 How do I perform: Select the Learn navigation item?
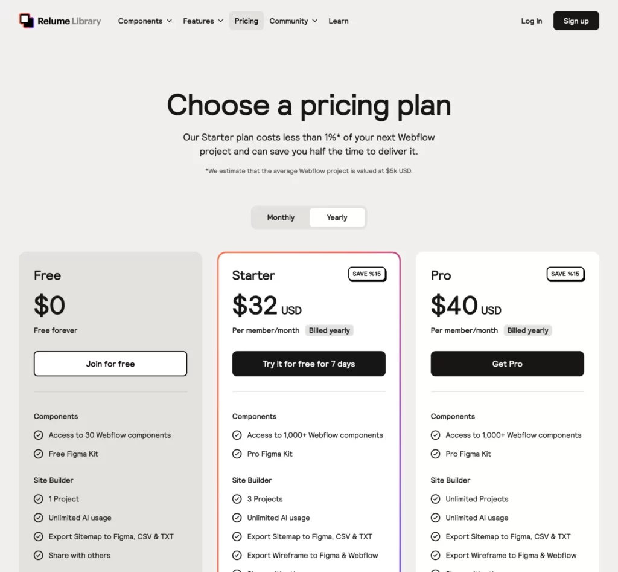[x=339, y=21]
